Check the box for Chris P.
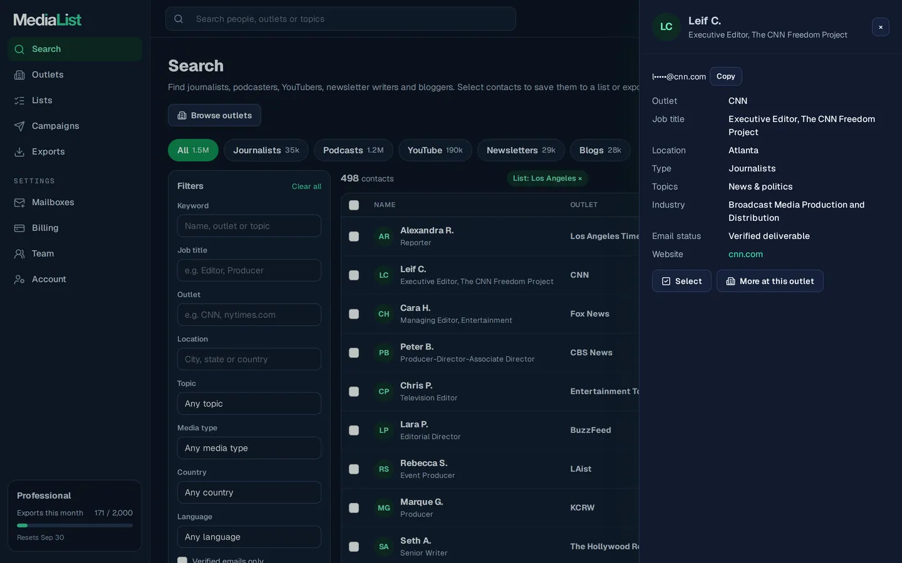Viewport: 902px width, 563px height. point(354,392)
